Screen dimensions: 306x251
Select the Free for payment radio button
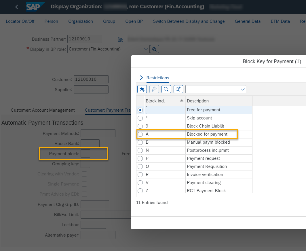[x=140, y=110]
